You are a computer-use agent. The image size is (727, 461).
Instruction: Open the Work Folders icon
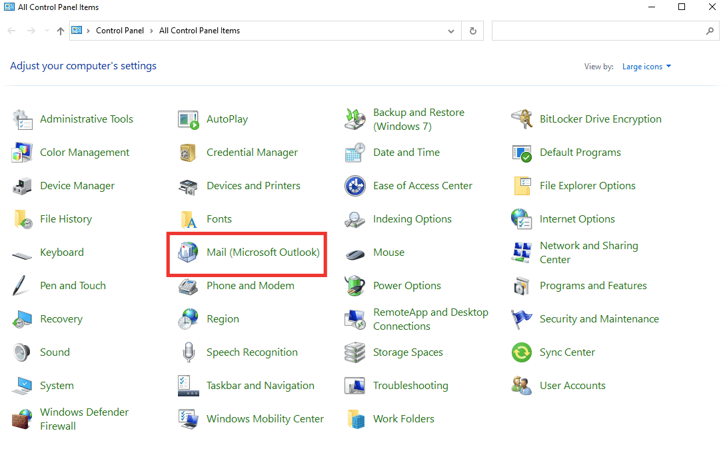(x=355, y=419)
